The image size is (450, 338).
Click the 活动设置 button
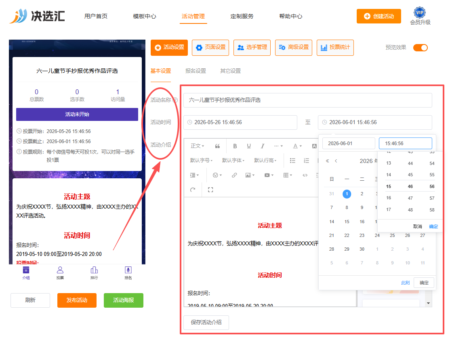[x=169, y=47]
